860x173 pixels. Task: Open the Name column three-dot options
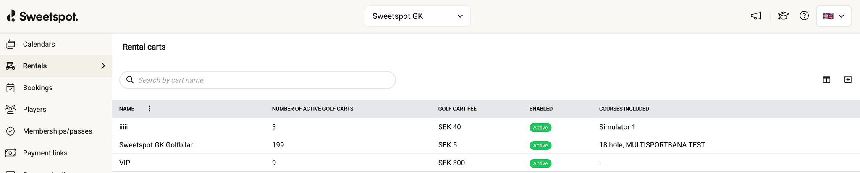(x=149, y=109)
